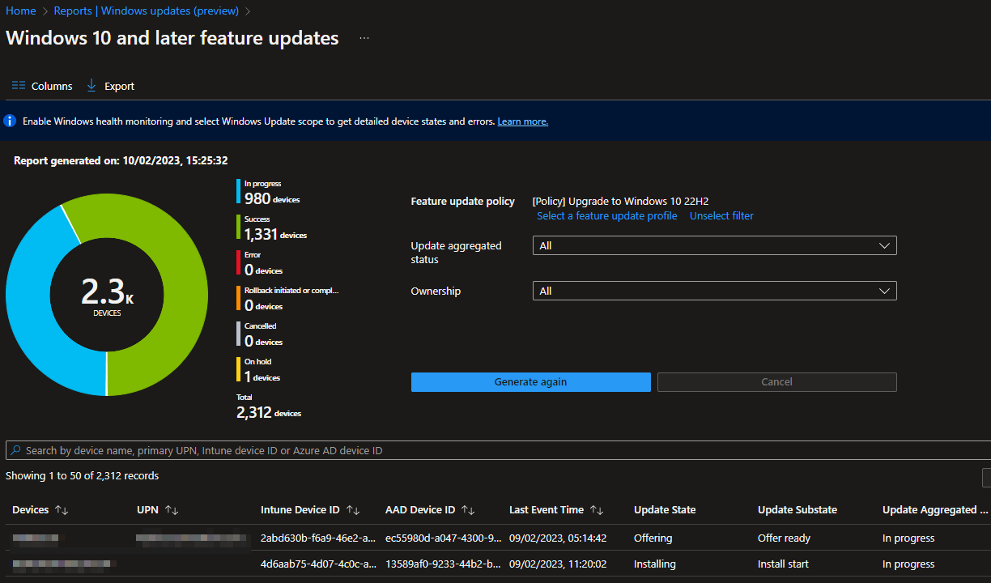Screen dimensions: 991x583
Task: Open the Columns chooser
Action: tap(42, 86)
